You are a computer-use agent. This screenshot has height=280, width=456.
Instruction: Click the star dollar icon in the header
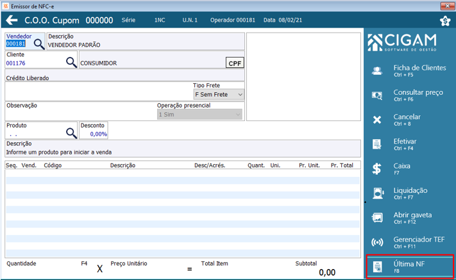pos(445,21)
